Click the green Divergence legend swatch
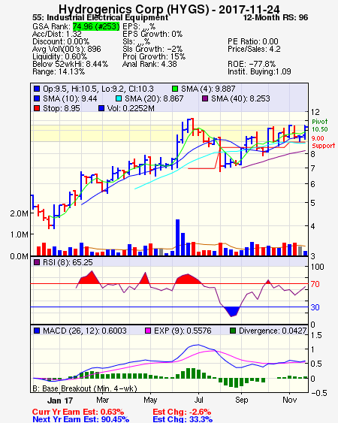 (x=233, y=331)
